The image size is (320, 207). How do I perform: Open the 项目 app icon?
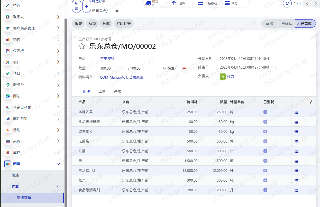8,73
